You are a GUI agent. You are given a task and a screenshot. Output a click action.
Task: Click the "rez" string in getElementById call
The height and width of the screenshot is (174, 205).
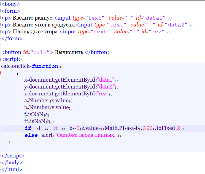pyautogui.click(x=103, y=94)
